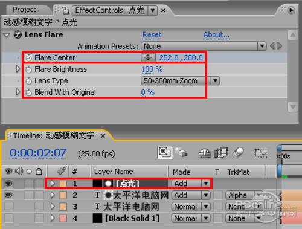Click the Lens Type stopwatch icon
This screenshot has width=302, height=229.
[28, 81]
